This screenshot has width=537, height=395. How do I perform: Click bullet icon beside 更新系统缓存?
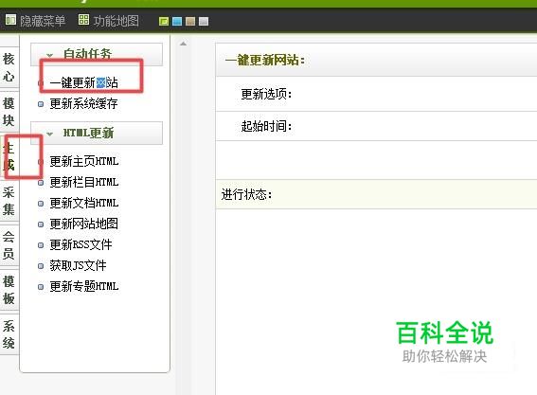click(x=41, y=104)
